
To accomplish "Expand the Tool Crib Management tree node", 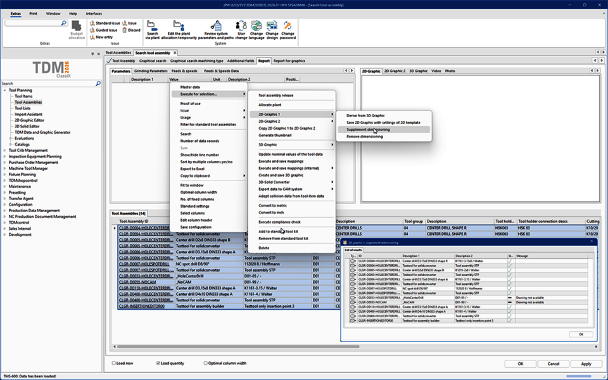I will (5, 150).
